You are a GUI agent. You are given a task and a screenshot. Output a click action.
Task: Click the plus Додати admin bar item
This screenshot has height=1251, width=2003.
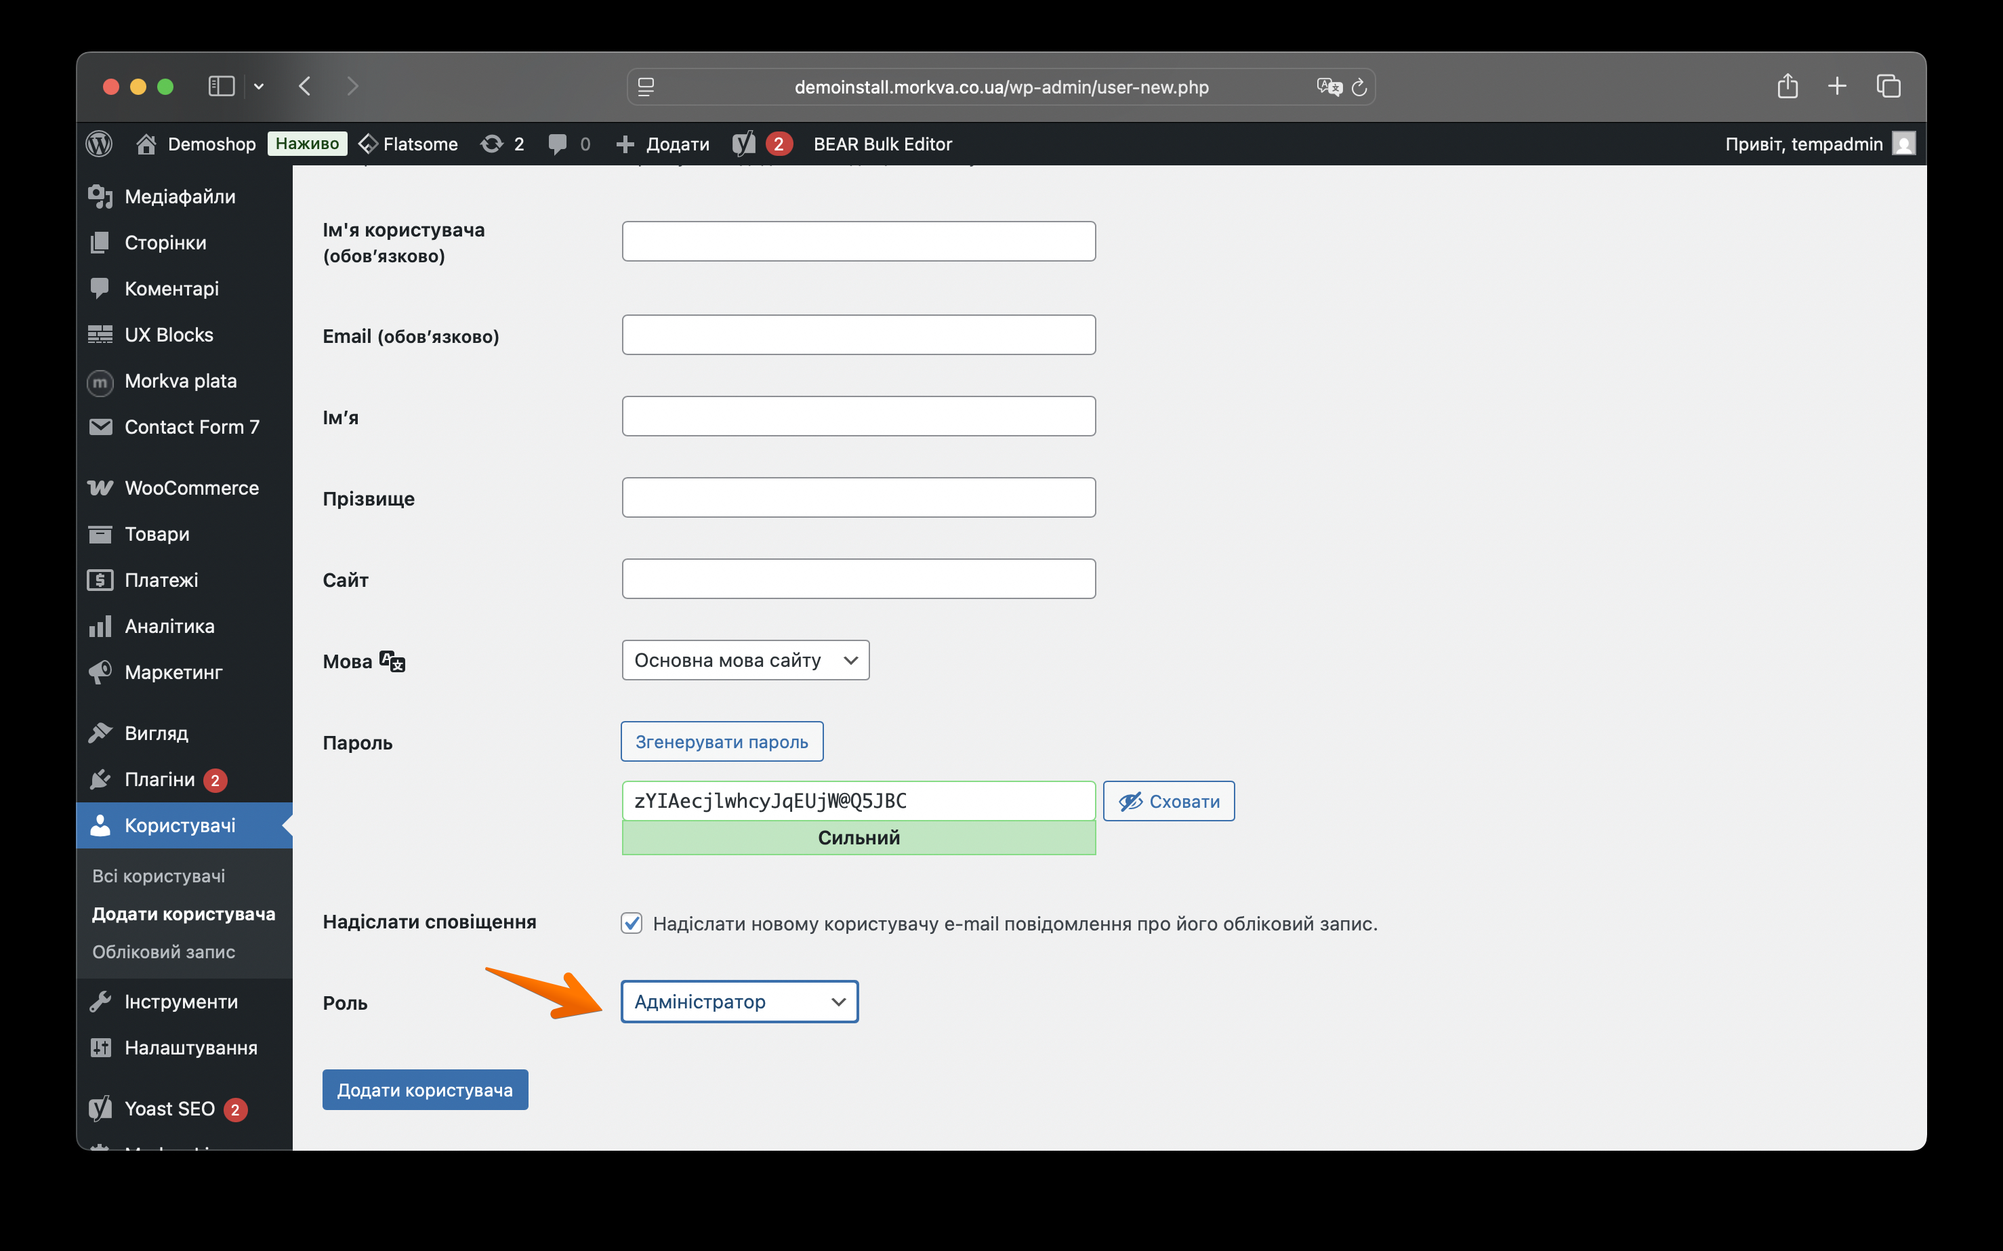click(x=663, y=144)
